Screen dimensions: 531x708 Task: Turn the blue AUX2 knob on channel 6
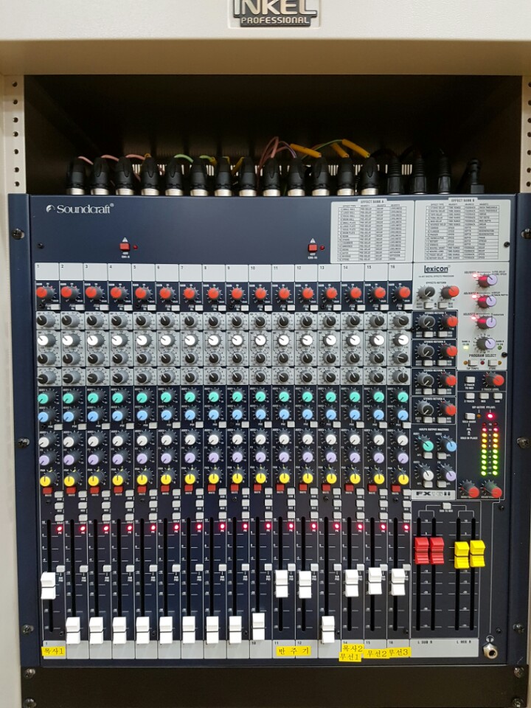click(166, 414)
